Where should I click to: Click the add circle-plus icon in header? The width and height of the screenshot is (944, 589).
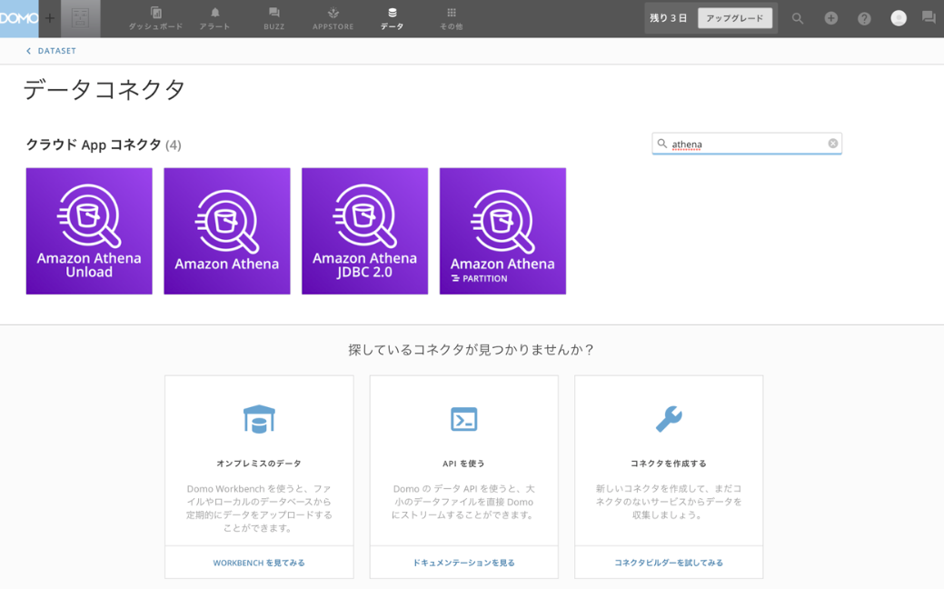830,18
